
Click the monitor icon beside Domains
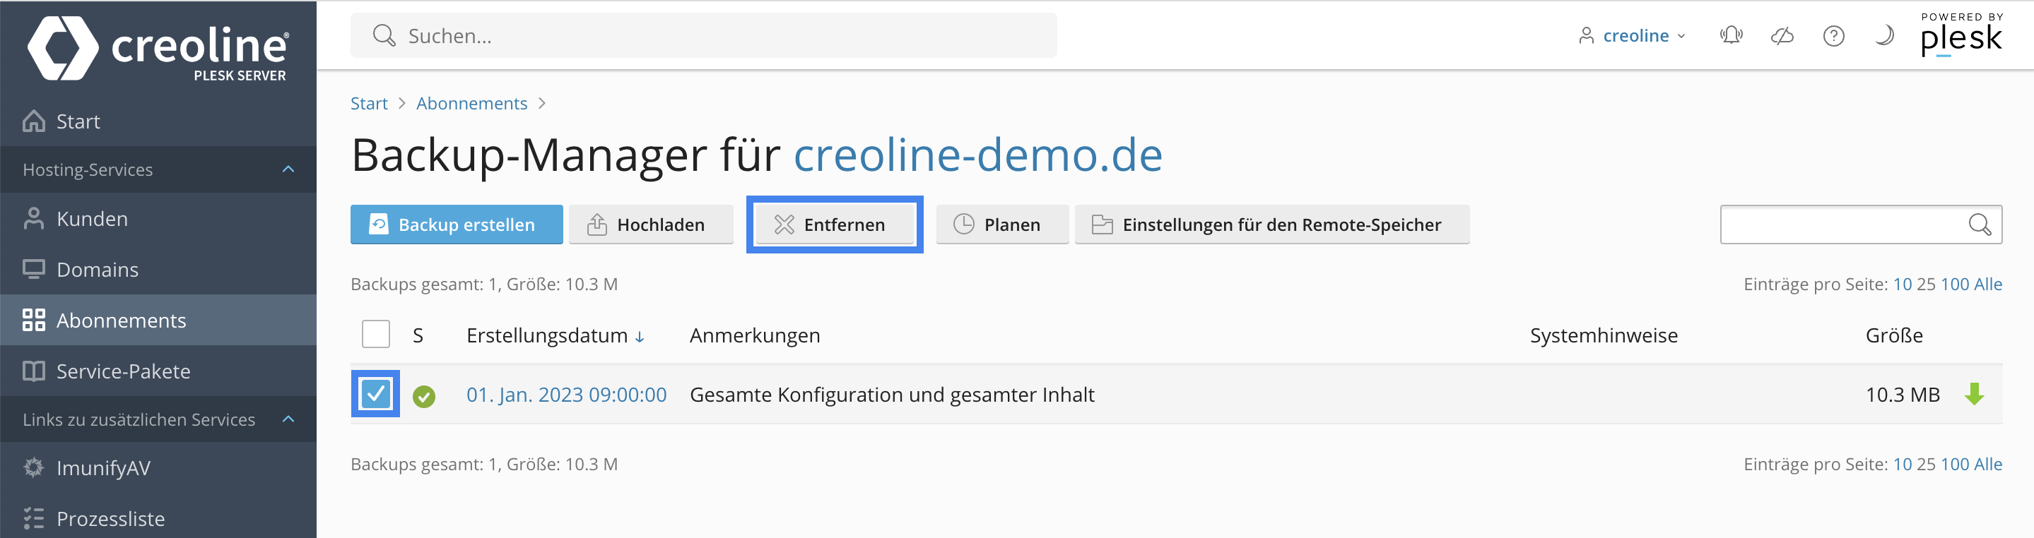tap(34, 269)
